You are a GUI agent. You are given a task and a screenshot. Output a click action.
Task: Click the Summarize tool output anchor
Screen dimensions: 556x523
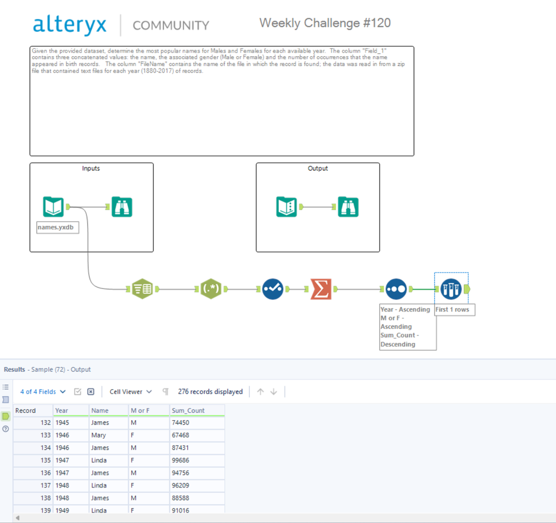(x=336, y=289)
